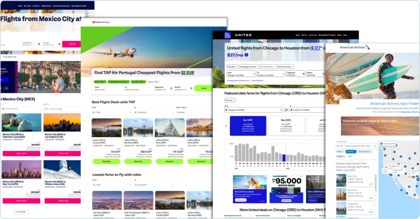The width and height of the screenshot is (420, 219).
Task: Open TAP Best Deals Destination dropdown
Action: point(154,112)
